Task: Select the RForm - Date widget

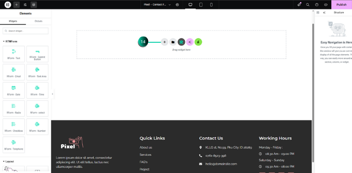Action: tap(14, 90)
